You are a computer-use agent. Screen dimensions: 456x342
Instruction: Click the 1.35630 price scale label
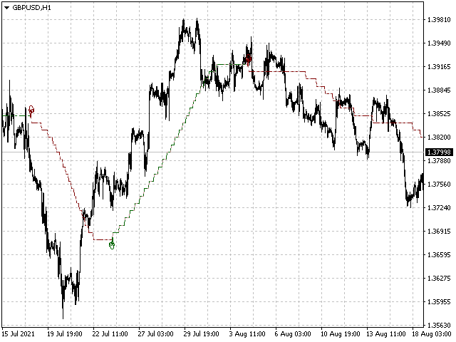click(439, 325)
